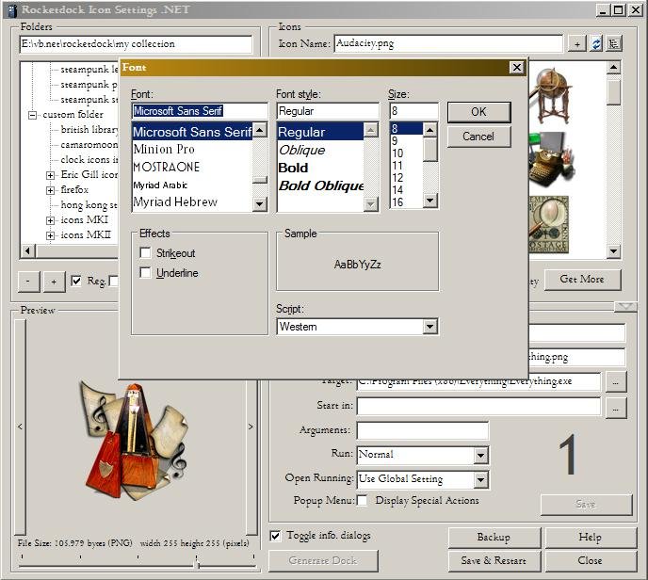Screen dimensions: 648x580
Task: Click the Backup button
Action: click(494, 538)
